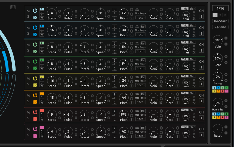
Task: Mute the E4 pitch track
Action: click(x=28, y=45)
